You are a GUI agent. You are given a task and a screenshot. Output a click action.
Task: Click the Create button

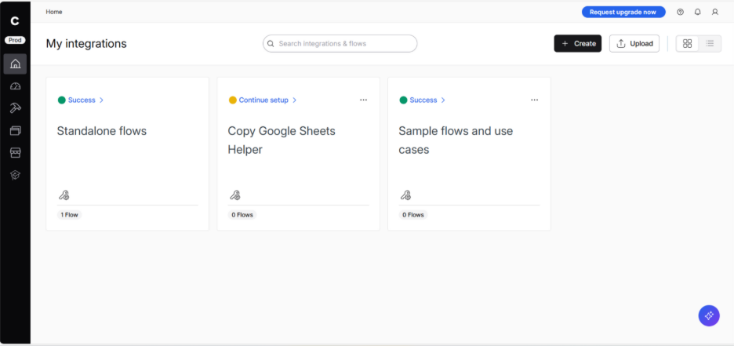click(x=578, y=44)
